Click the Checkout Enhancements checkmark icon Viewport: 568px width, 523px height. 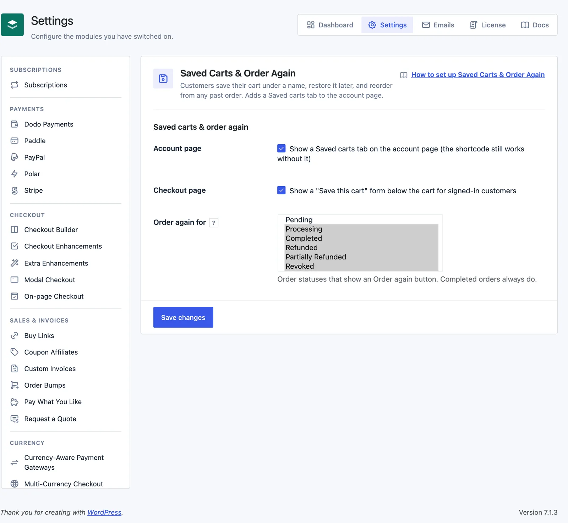(x=15, y=246)
